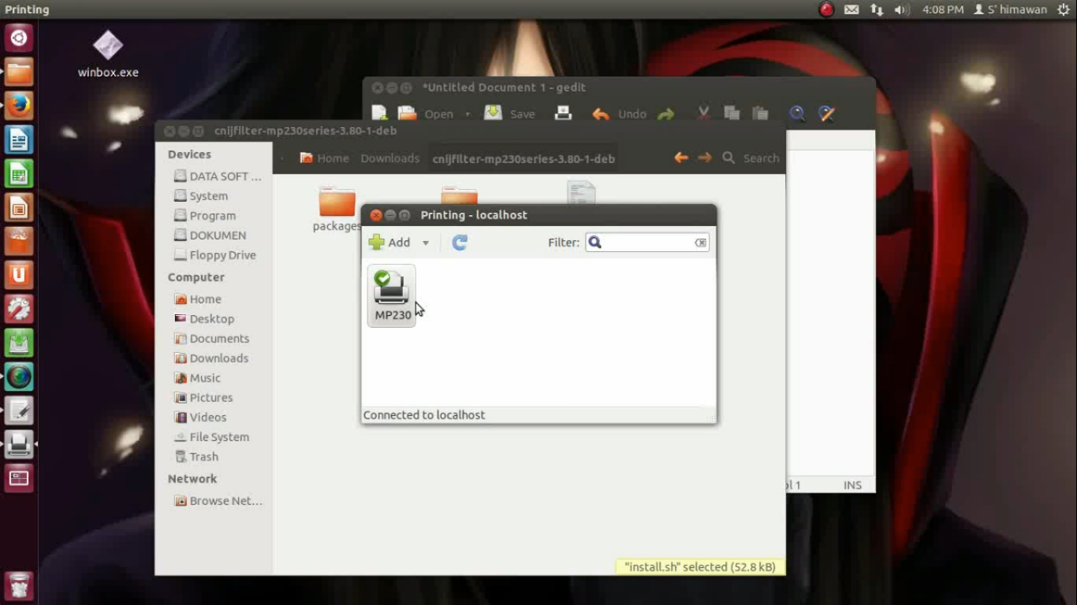Select cnijfilter-mp230series path bar segment

point(524,158)
